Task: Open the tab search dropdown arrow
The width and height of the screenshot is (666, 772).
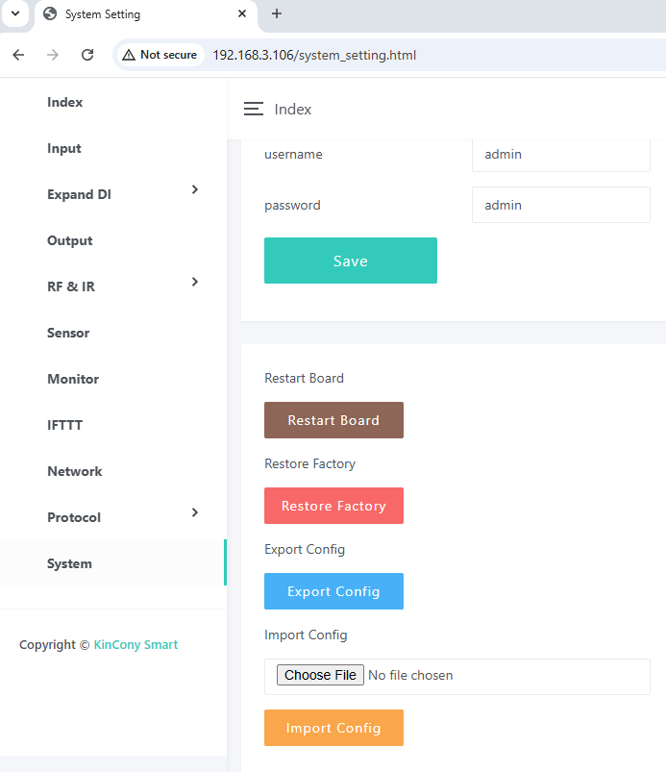Action: tap(15, 13)
